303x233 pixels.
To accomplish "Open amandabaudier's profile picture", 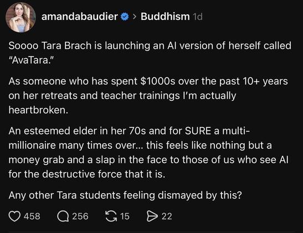I will tap(20, 17).
